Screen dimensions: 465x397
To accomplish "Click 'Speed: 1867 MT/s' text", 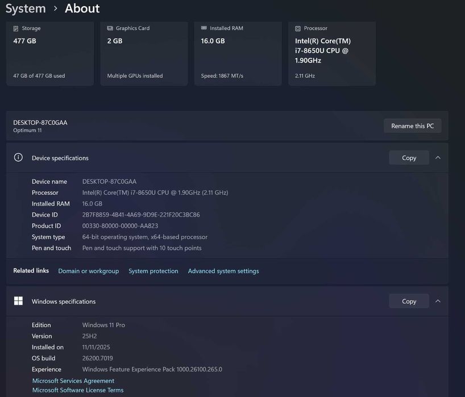I will pos(222,76).
